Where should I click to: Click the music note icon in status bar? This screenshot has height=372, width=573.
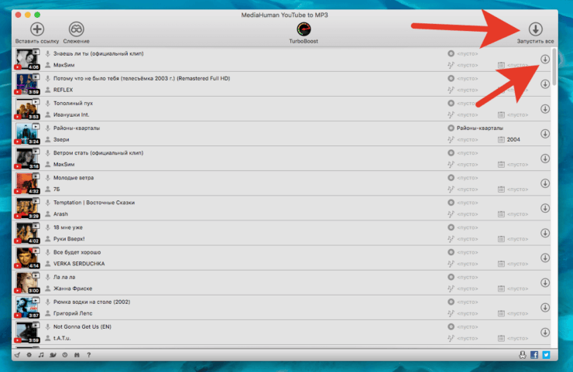tap(41, 355)
